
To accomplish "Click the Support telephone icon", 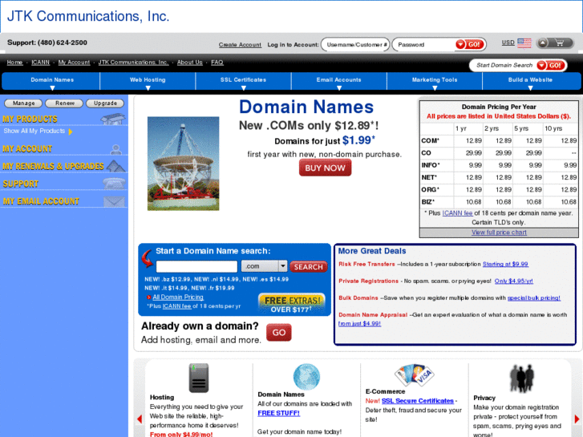I will 115,184.
